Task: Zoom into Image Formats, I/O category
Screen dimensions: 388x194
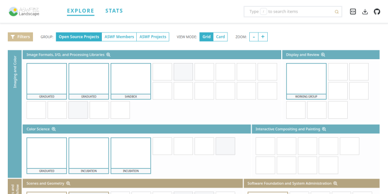Action: click(108, 55)
